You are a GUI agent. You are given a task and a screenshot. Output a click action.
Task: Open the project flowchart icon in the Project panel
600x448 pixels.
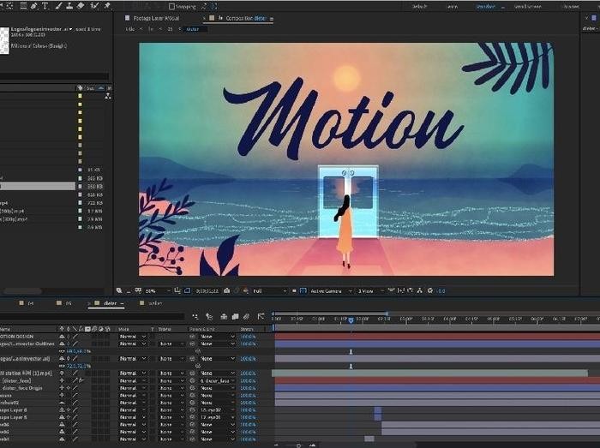pos(108,96)
